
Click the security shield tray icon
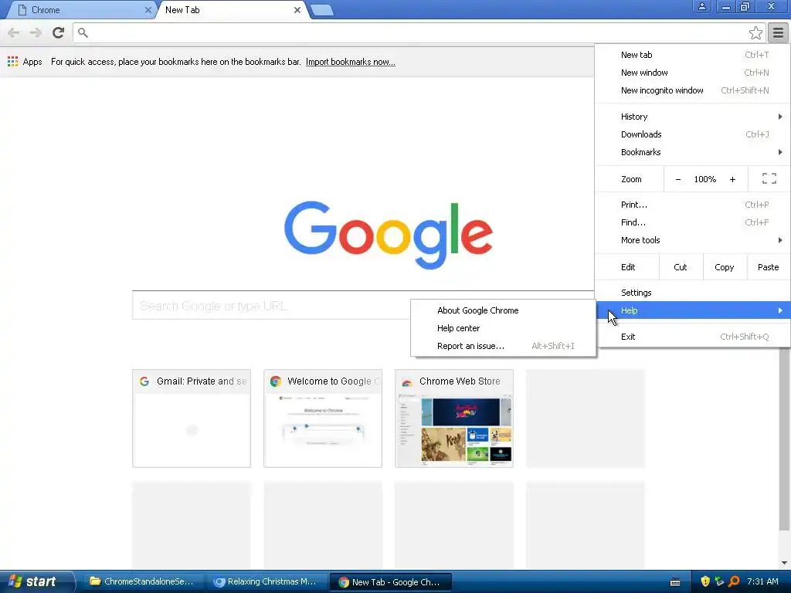point(705,581)
